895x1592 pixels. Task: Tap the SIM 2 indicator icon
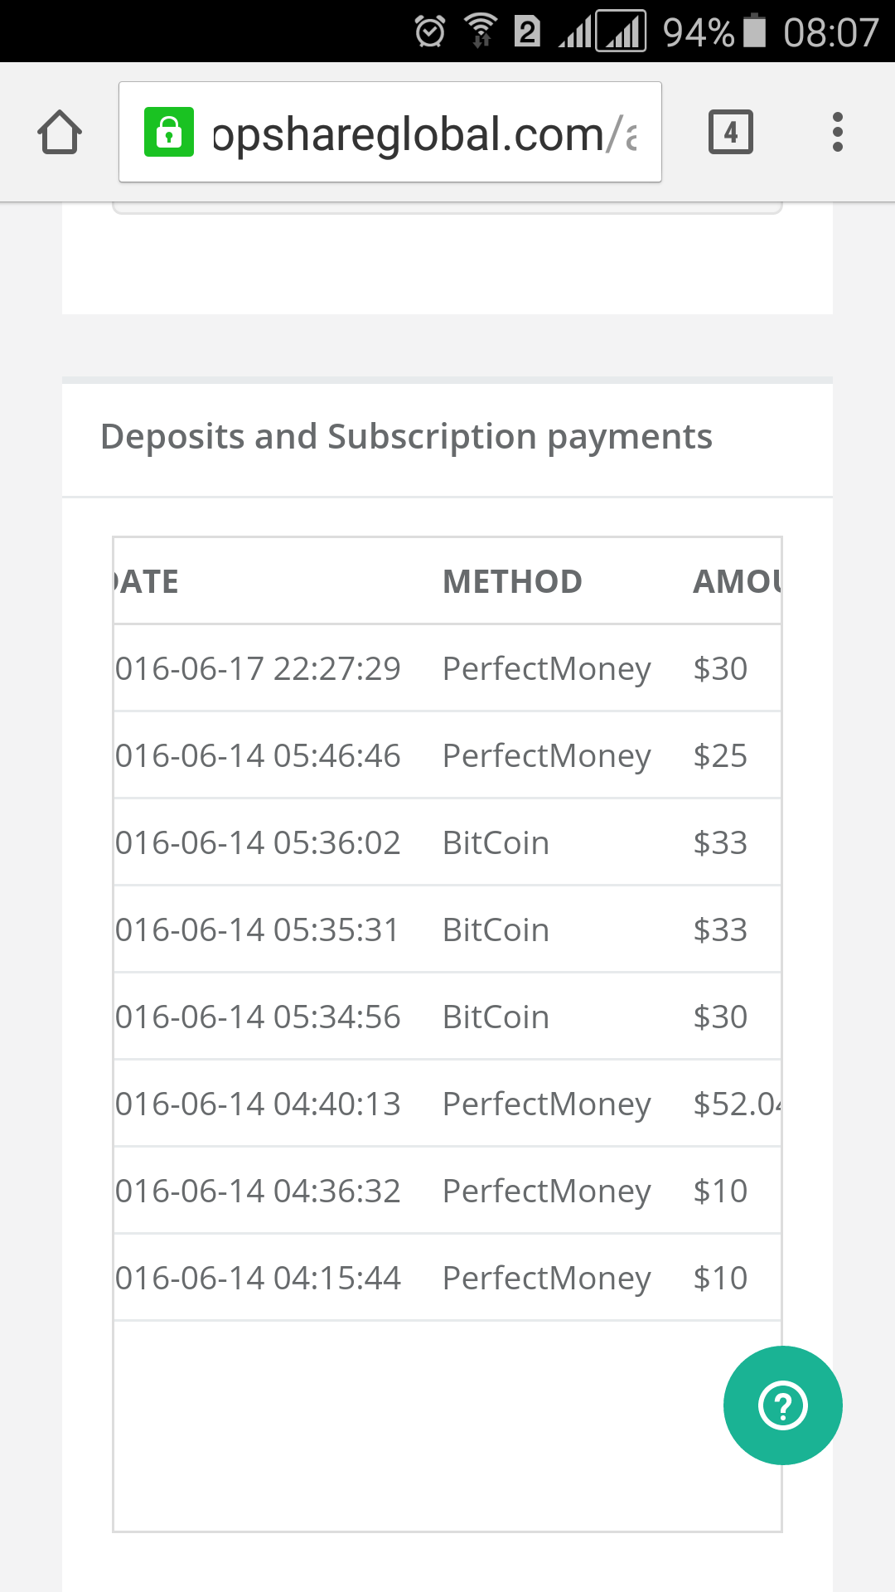click(x=527, y=32)
